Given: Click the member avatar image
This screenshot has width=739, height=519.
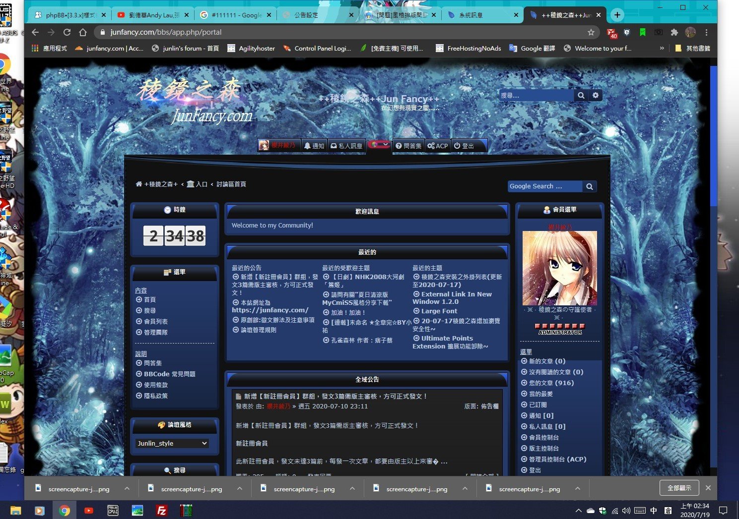Looking at the screenshot, I should point(559,268).
